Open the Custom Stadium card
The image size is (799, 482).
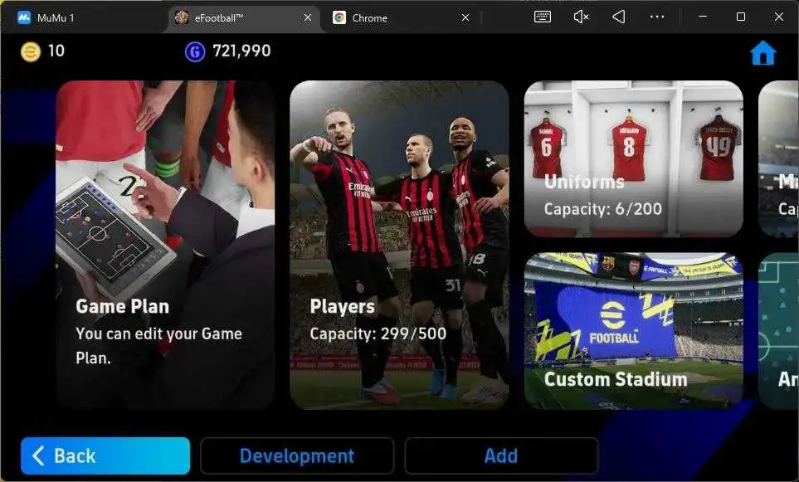[634, 331]
